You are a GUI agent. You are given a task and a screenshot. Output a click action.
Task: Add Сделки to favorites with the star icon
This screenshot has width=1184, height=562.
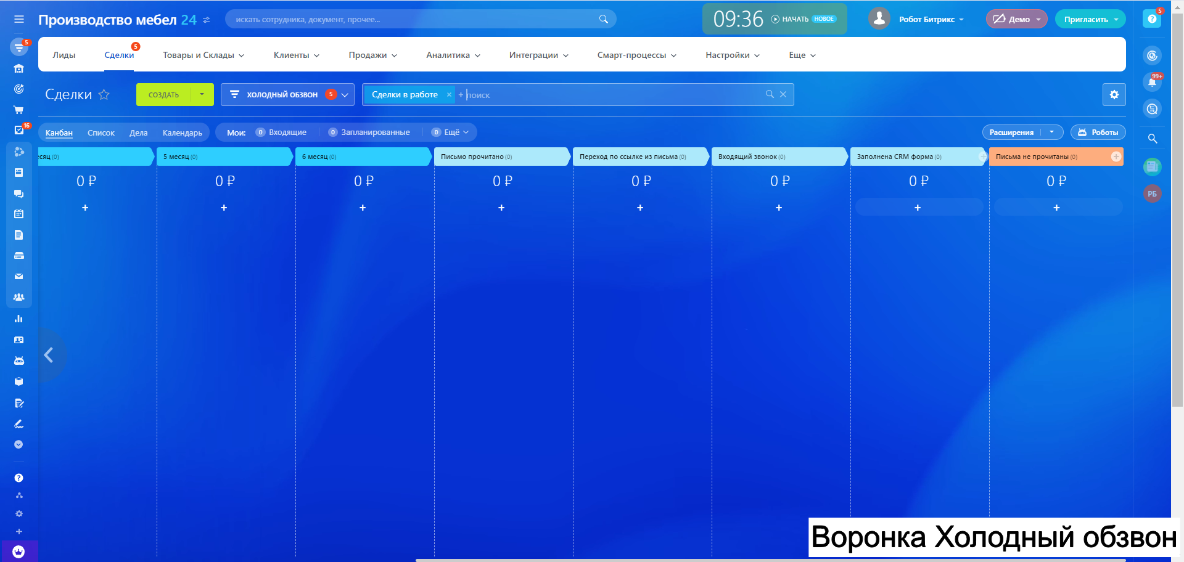tap(104, 94)
